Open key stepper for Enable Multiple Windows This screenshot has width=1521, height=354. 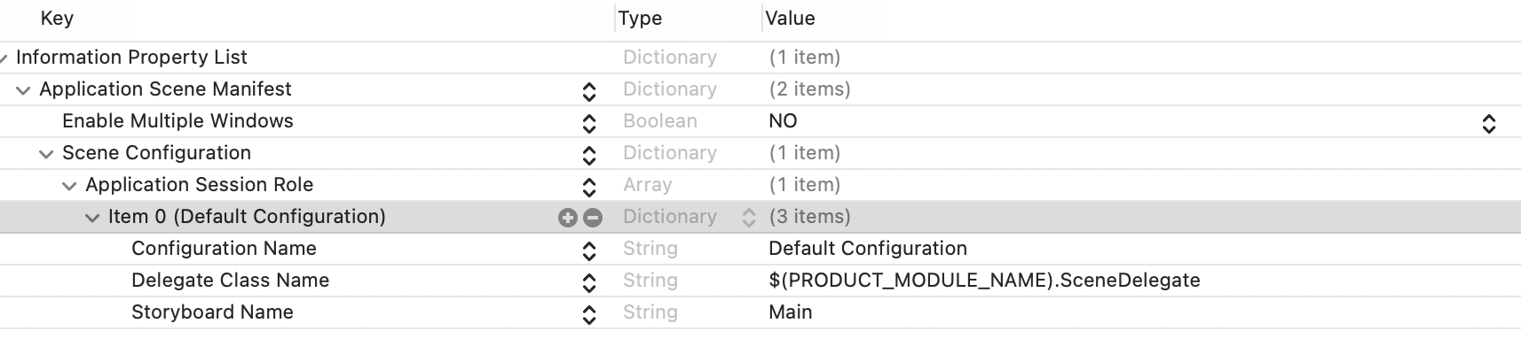(588, 122)
